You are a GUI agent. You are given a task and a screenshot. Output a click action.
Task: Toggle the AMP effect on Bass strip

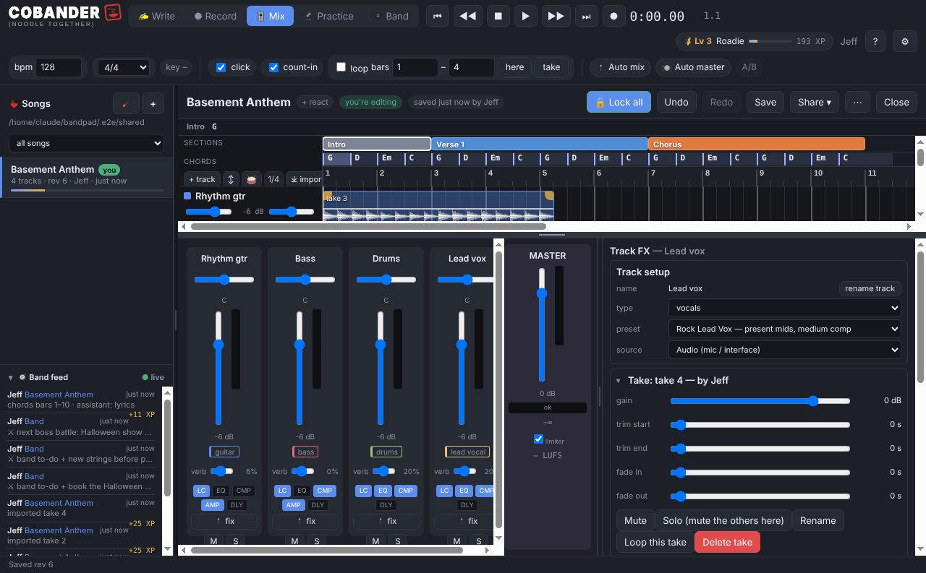[293, 505]
